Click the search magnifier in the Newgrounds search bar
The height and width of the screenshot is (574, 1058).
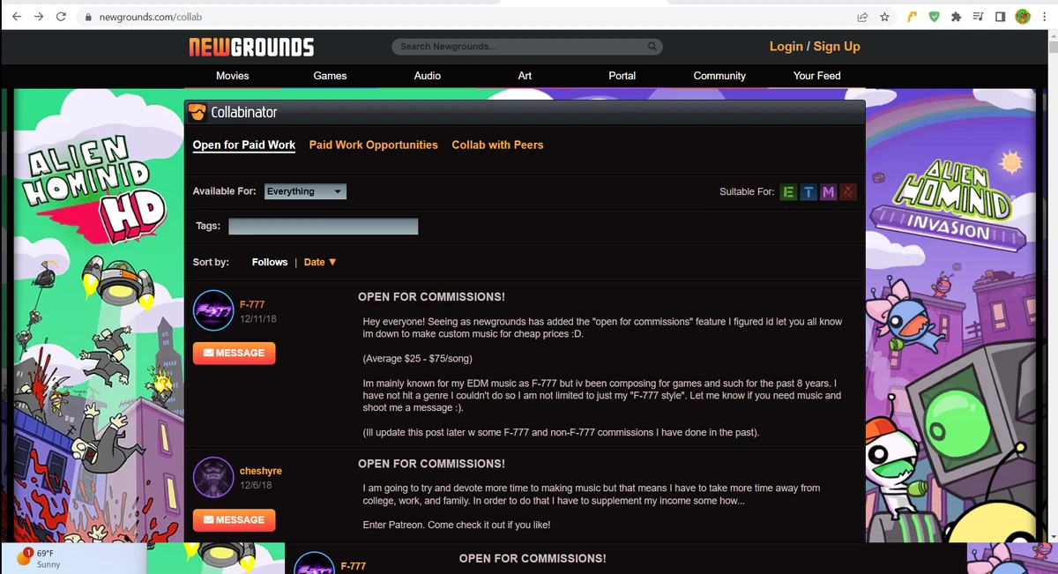[x=652, y=46]
